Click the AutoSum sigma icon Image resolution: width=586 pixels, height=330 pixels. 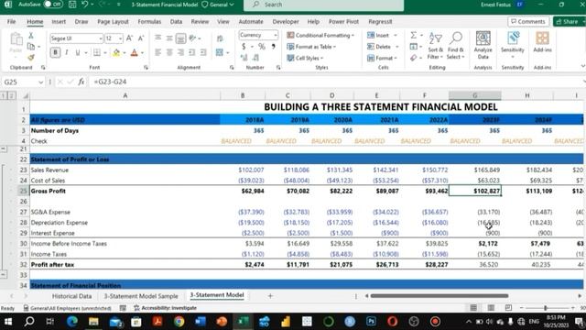(413, 35)
